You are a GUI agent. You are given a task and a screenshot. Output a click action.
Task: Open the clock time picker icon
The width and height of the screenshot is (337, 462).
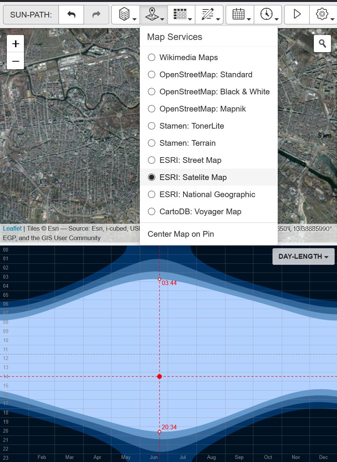268,15
